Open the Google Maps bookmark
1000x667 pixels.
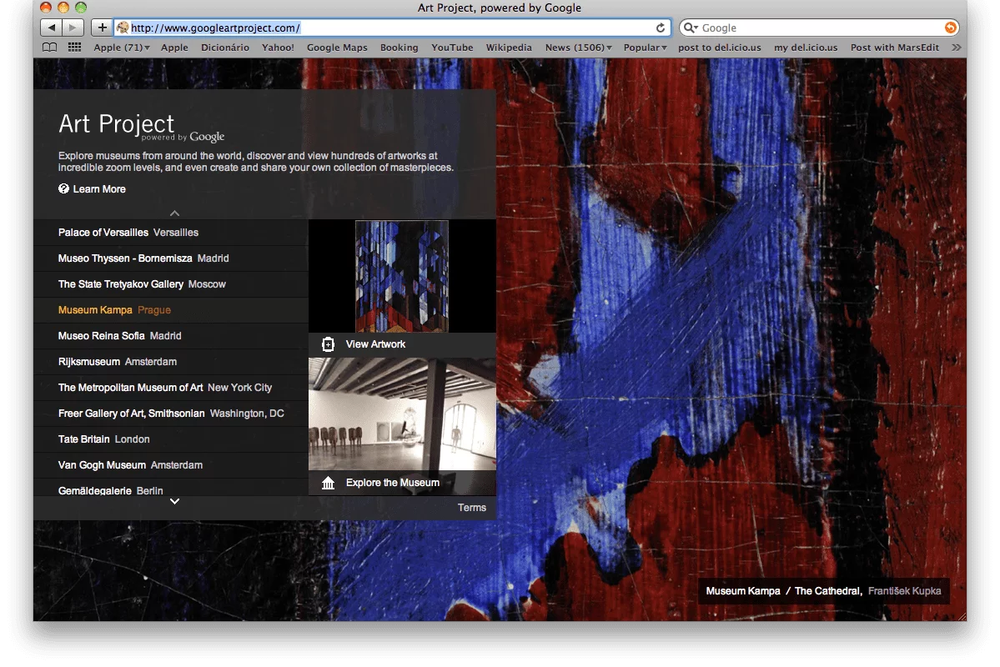[x=337, y=48]
